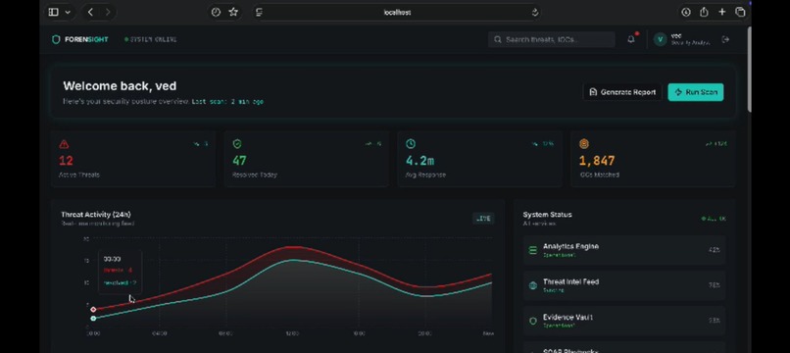Go back with the browser back arrow
This screenshot has height=353, width=790.
[x=90, y=12]
